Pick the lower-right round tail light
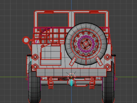Viewport: 137px width, 103px height. 107,67
